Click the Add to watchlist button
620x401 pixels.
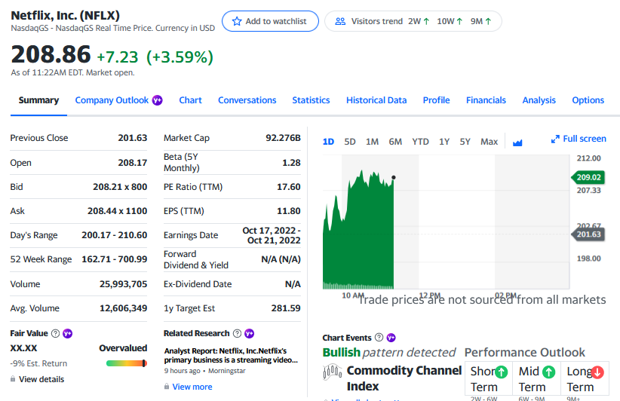tap(270, 21)
